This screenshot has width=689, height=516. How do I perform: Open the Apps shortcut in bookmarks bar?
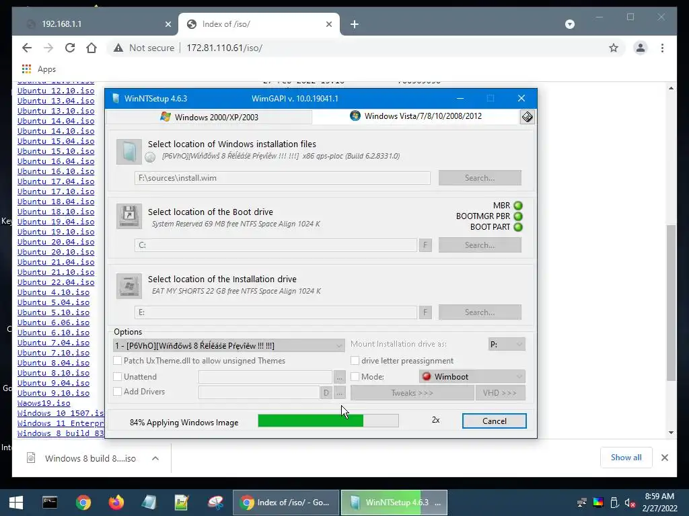38,69
